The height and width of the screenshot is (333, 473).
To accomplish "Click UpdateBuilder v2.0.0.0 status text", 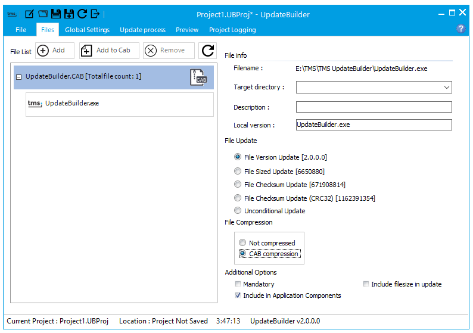I will 285,321.
